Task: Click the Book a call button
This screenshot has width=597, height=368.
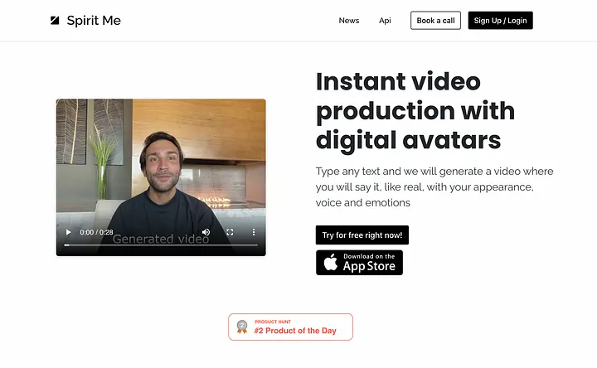Action: tap(435, 21)
